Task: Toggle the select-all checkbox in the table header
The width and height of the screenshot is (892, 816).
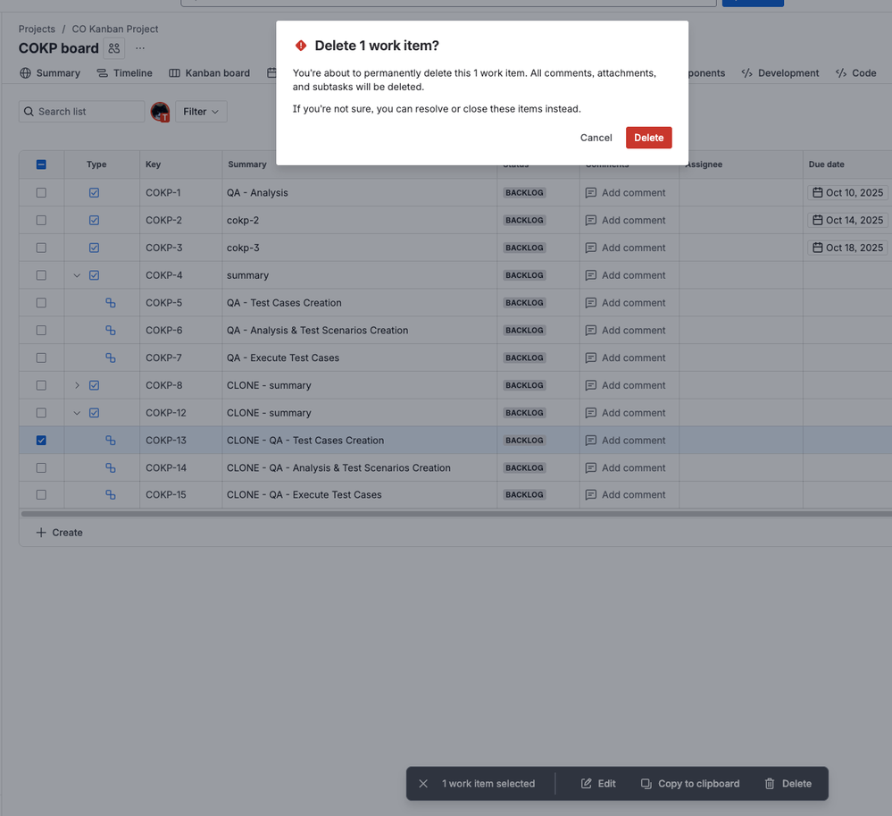Action: coord(41,164)
